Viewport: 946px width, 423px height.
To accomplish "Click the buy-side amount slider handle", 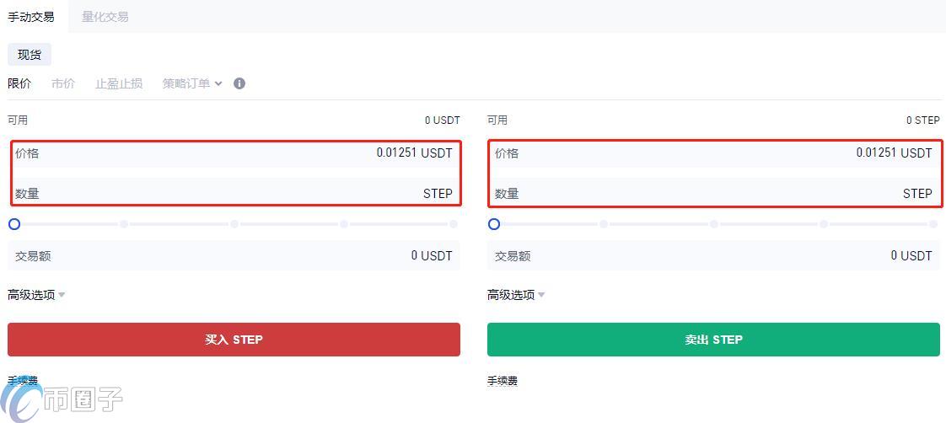I will 13,224.
